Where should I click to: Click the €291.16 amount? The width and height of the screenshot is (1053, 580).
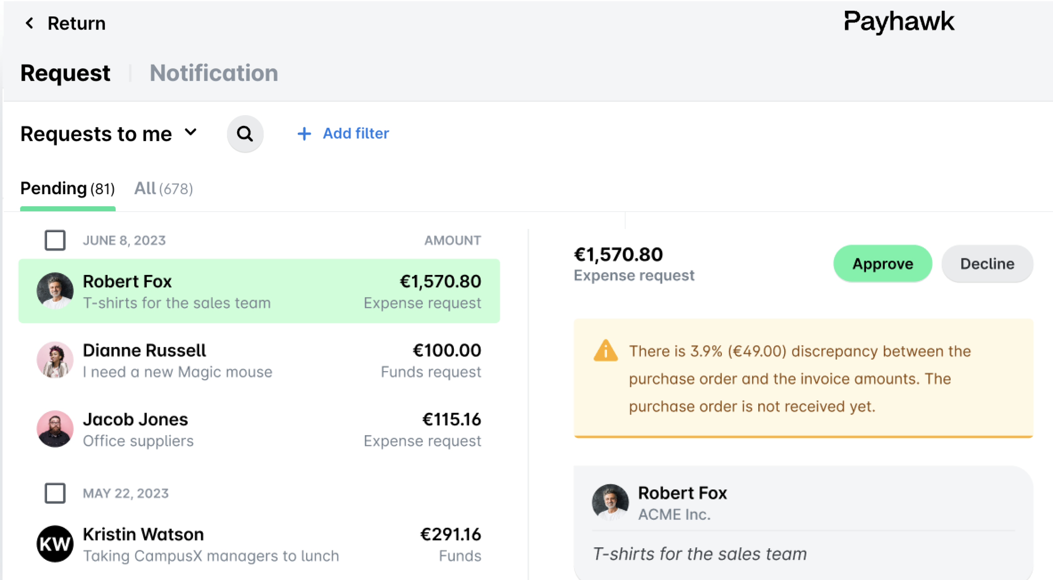(451, 534)
